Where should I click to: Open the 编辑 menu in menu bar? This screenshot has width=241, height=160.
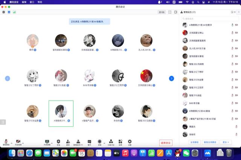click(x=24, y=2)
